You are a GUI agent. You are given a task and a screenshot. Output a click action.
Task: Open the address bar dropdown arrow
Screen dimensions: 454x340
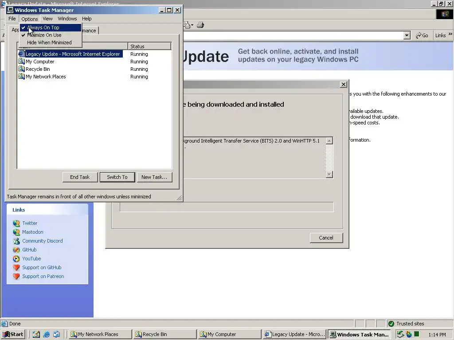(407, 35)
